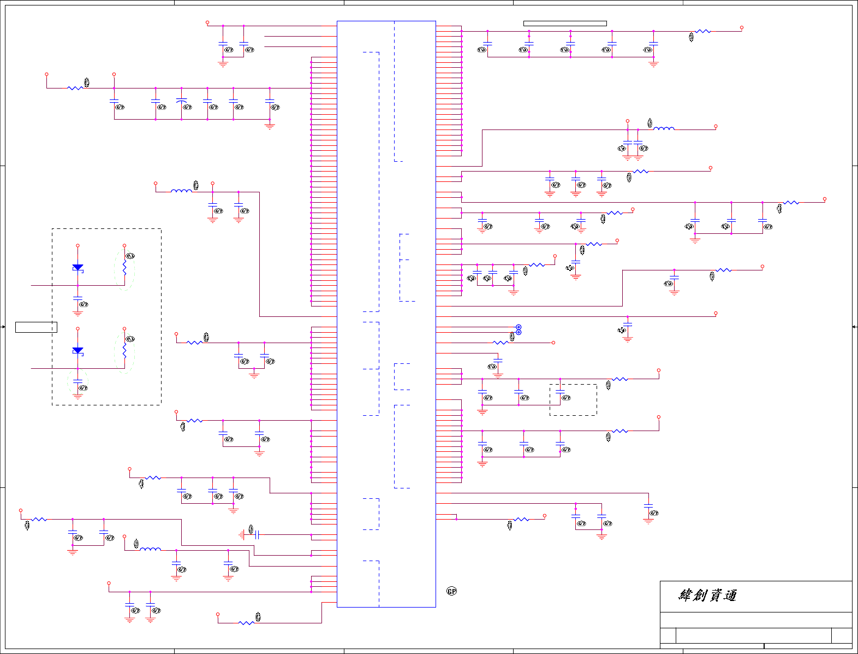Select the resistor on the far upper-left rail

[x=75, y=88]
